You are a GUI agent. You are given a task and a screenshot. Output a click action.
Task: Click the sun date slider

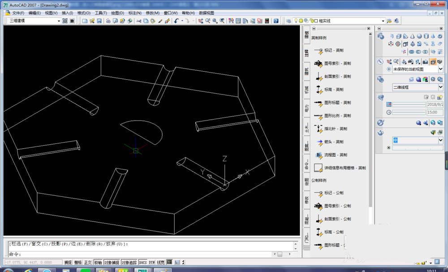click(409, 105)
